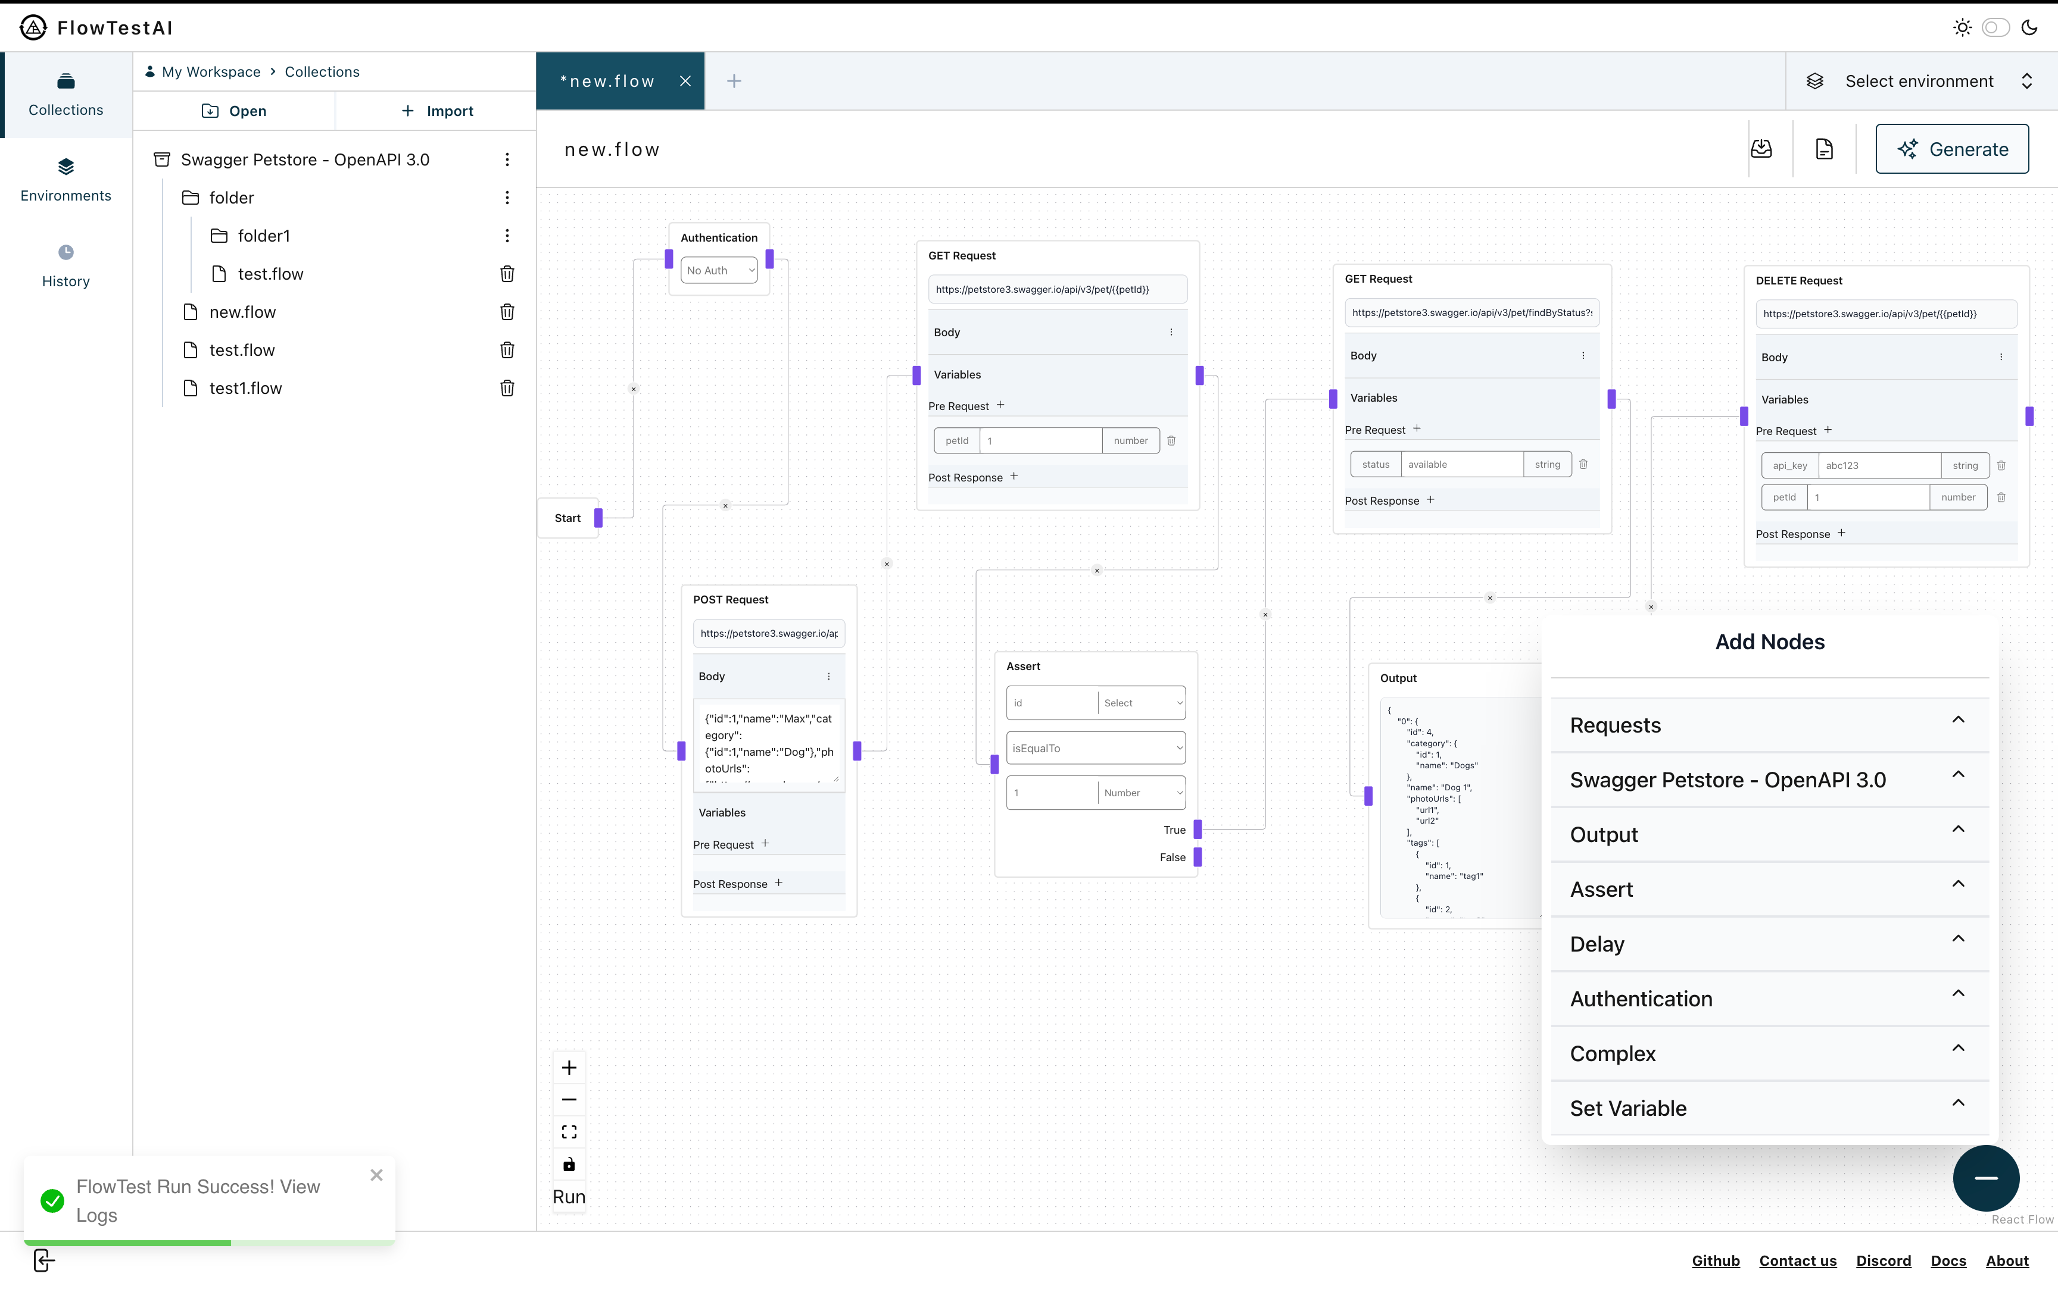Open options menu for folder
The width and height of the screenshot is (2058, 1289).
[x=507, y=198]
